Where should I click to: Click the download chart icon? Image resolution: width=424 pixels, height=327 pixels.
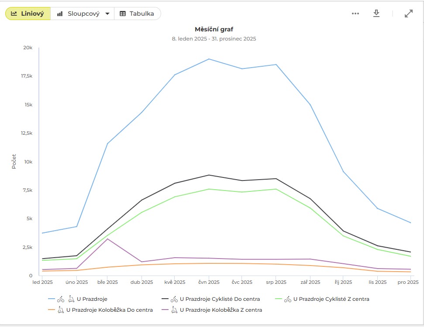[376, 14]
